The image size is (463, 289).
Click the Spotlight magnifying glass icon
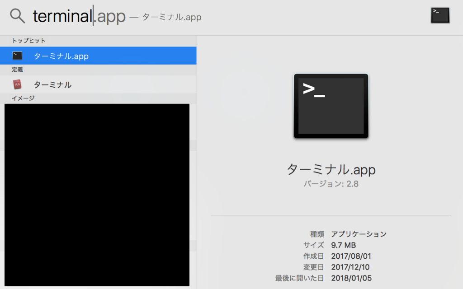[18, 16]
